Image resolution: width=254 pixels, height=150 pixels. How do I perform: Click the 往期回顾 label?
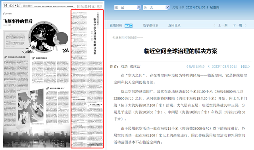(116, 25)
